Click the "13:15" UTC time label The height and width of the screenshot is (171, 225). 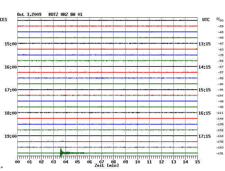pos(205,44)
